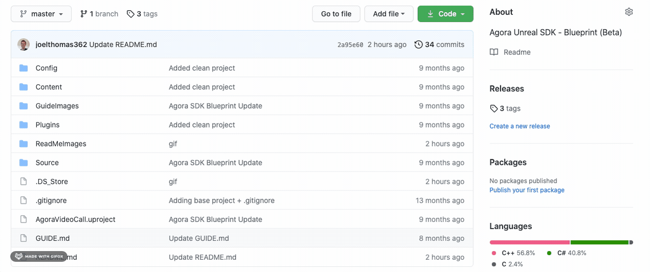The image size is (650, 272).
Task: Open the Update README.md latest commit message
Action: point(123,44)
